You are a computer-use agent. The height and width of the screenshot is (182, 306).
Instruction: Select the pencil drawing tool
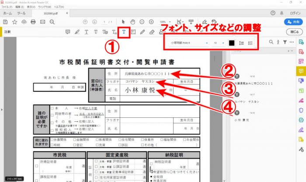click(143, 32)
